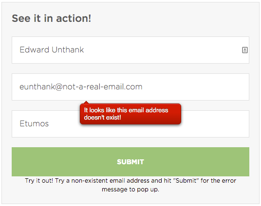Click the contacts autofill icon in name field
This screenshot has width=261, height=206.
pos(244,50)
